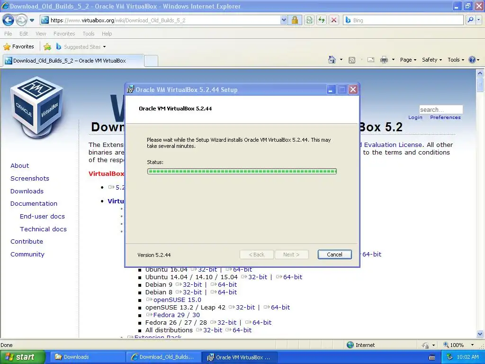Image resolution: width=485 pixels, height=364 pixels.
Task: Open the View menu
Action: [41, 34]
